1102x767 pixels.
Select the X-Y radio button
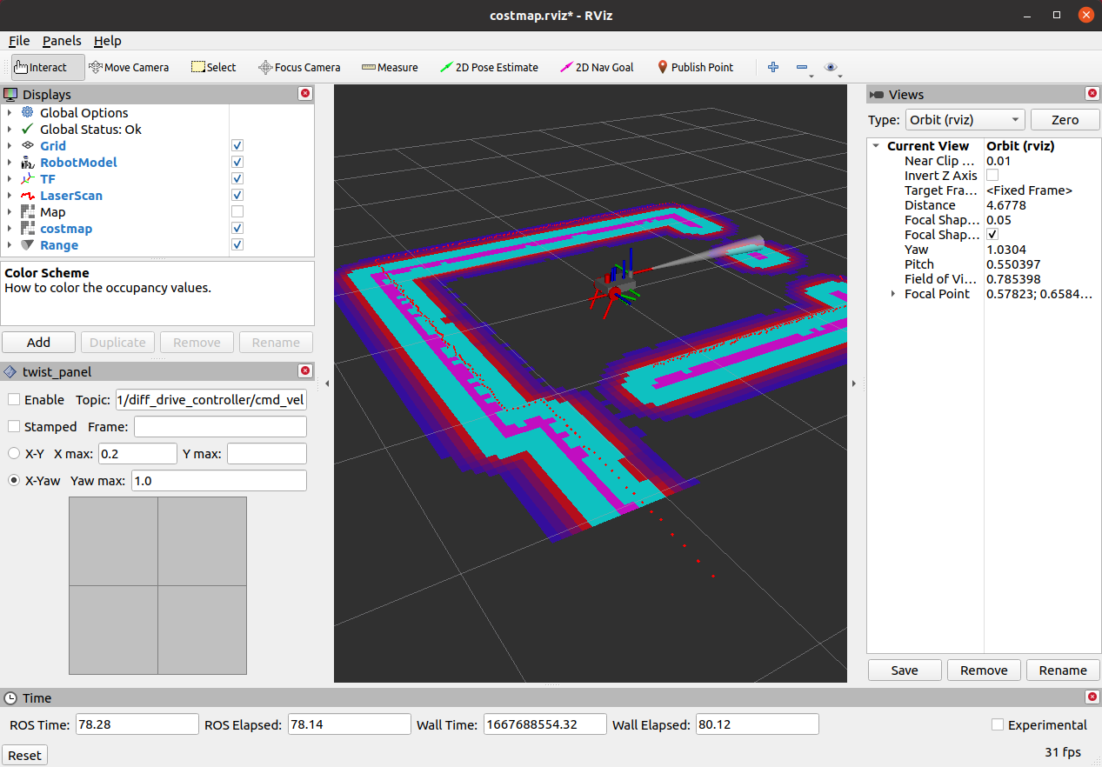13,453
